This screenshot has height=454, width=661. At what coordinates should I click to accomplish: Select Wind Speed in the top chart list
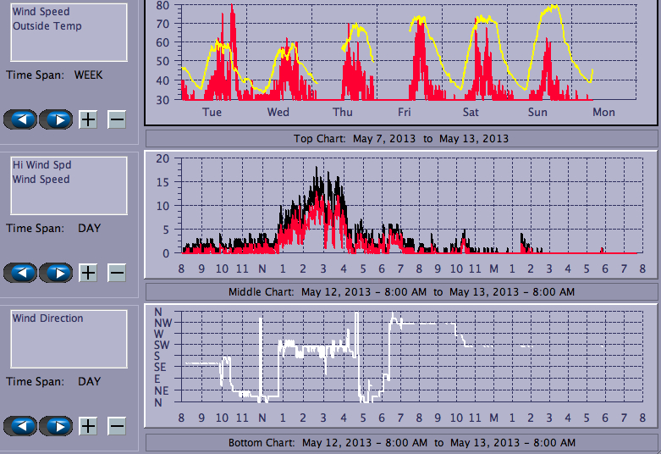pos(41,12)
